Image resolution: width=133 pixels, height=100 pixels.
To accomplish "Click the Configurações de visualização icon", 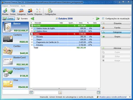I will coord(103,19).
